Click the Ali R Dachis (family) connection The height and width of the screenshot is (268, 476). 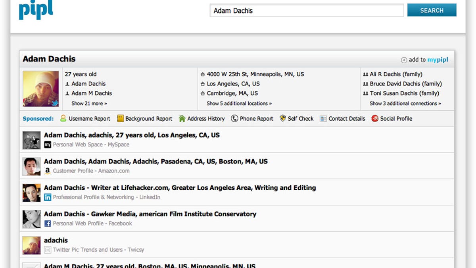pyautogui.click(x=396, y=74)
